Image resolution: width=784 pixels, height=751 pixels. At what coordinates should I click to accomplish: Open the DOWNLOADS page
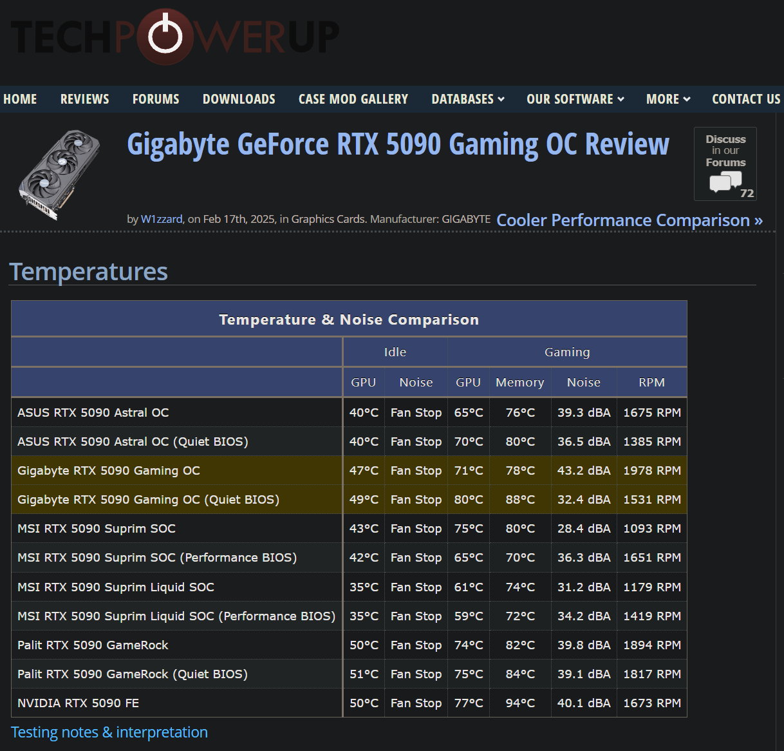tap(239, 99)
